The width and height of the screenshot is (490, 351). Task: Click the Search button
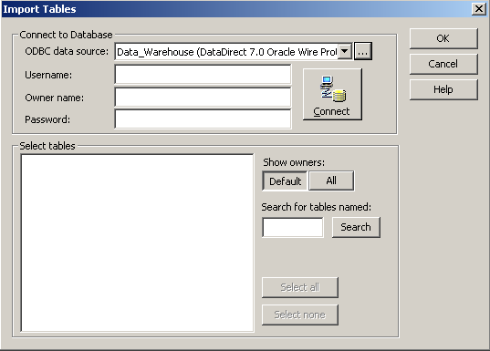click(356, 227)
